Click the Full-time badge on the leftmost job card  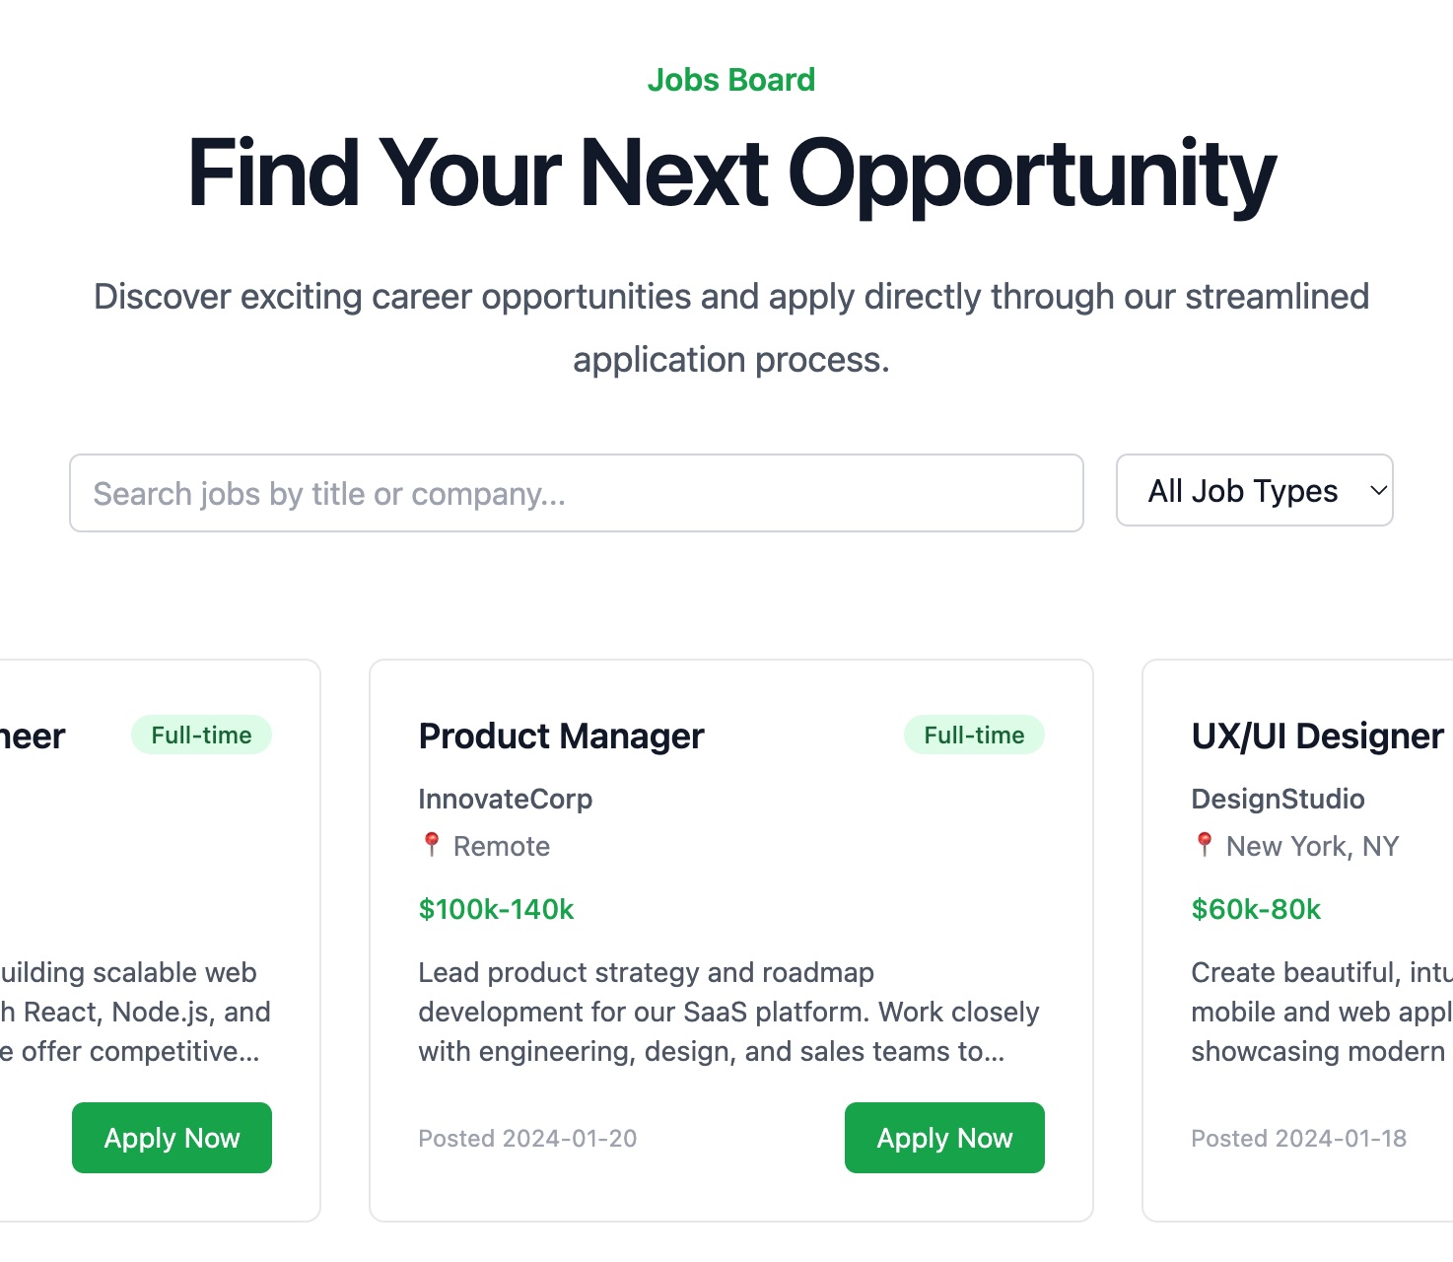[x=201, y=734]
